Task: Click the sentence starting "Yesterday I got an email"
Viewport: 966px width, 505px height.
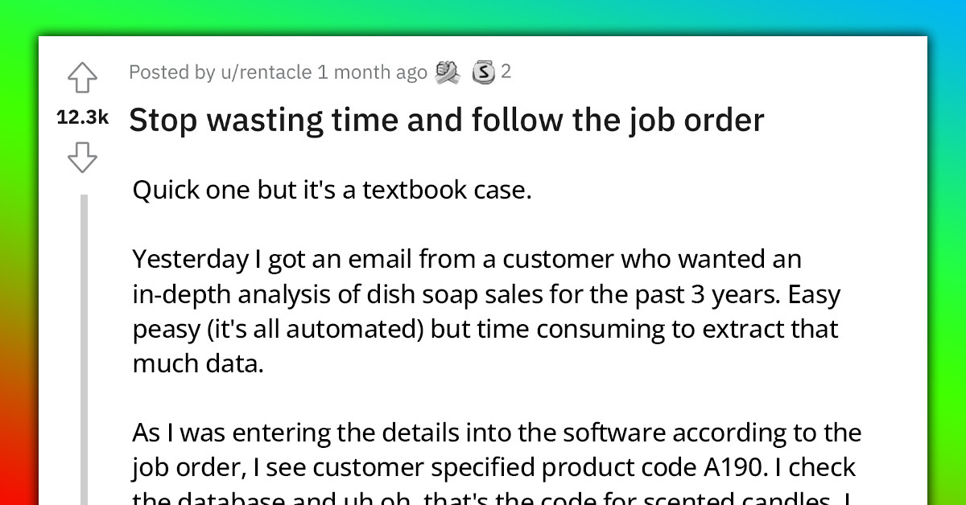Action: [x=467, y=258]
